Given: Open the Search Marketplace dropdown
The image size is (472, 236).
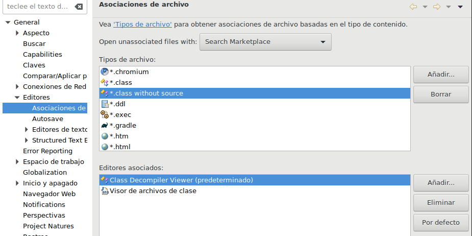Looking at the screenshot, I should [265, 42].
